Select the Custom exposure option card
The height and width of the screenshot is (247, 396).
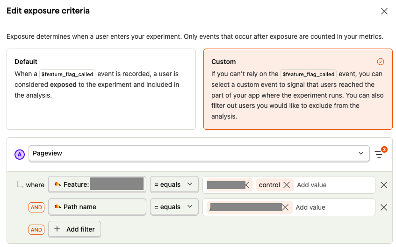[x=298, y=89]
